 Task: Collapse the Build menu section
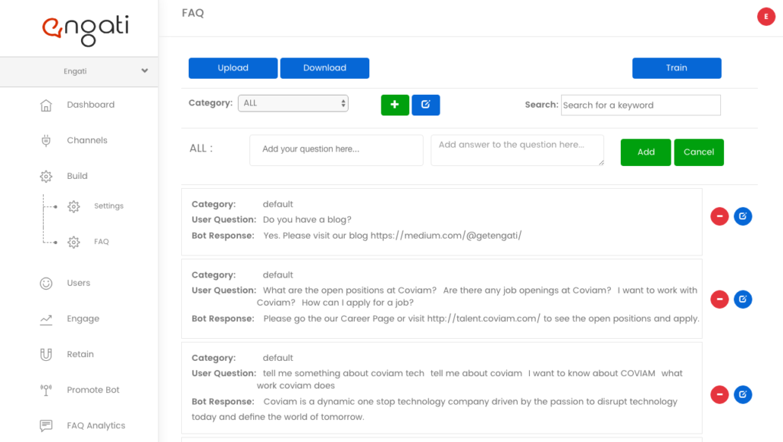[77, 176]
